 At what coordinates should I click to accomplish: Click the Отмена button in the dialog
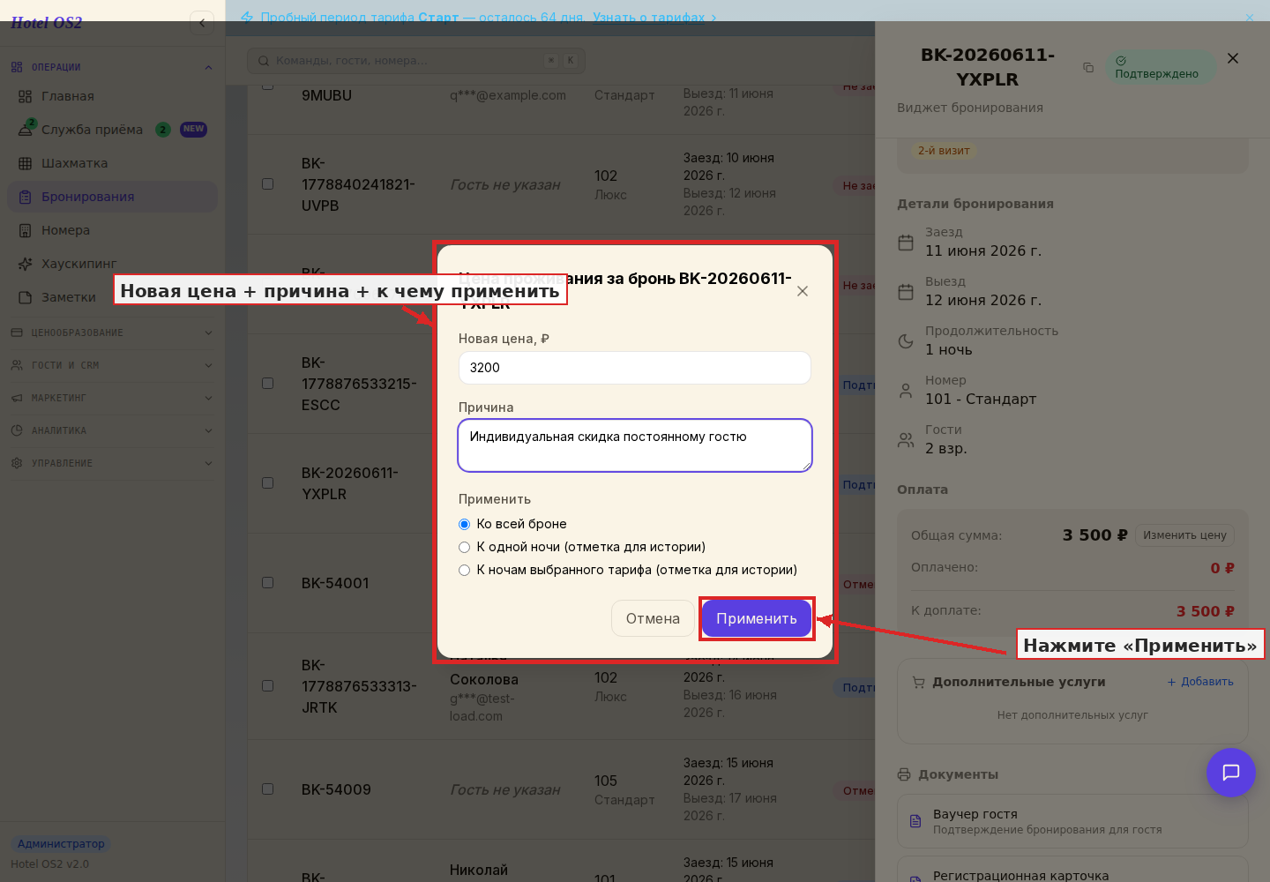coord(653,618)
